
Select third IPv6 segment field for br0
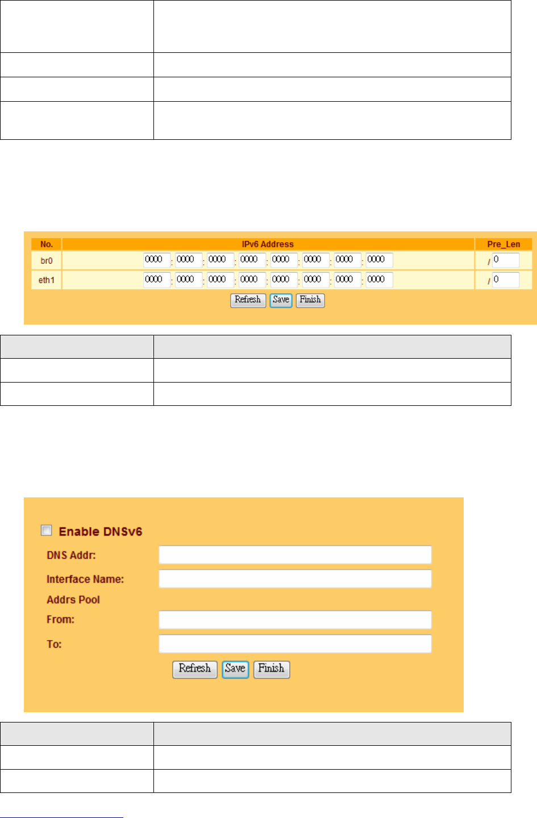pyautogui.click(x=220, y=260)
